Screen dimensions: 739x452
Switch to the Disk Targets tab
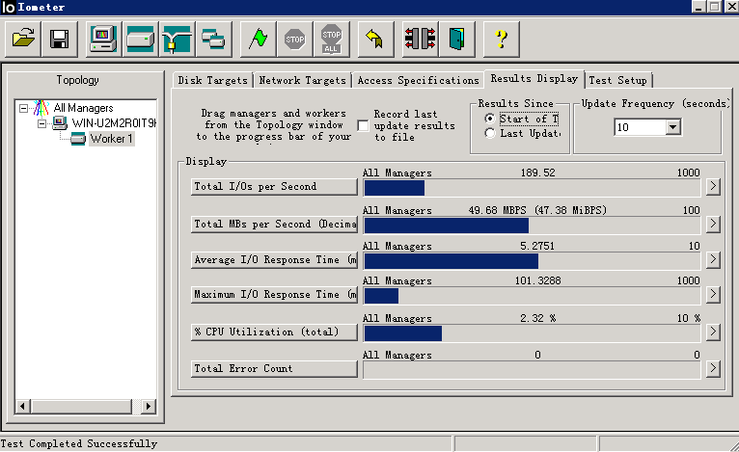tap(212, 80)
